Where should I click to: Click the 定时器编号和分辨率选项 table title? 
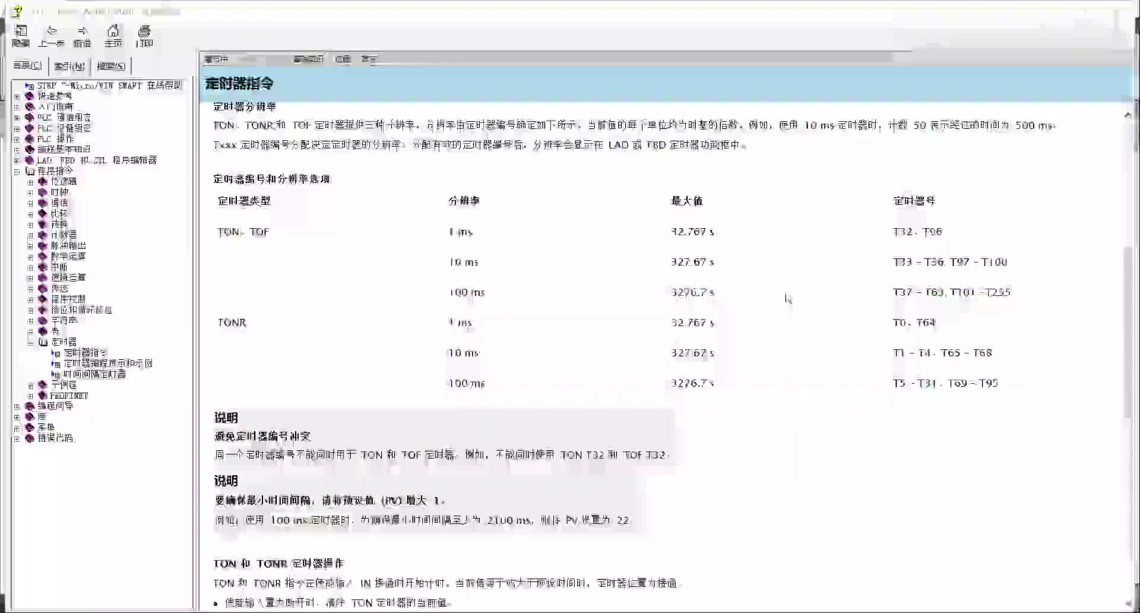coord(271,179)
